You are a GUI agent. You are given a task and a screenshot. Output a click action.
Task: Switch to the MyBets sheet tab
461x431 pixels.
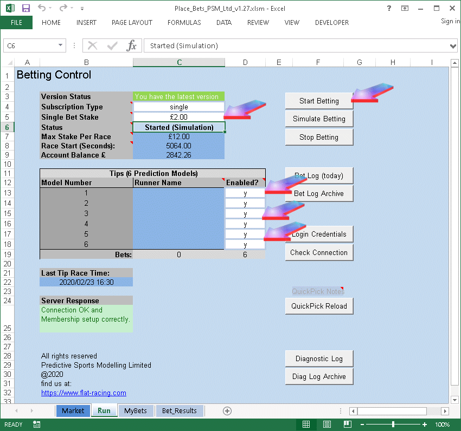pyautogui.click(x=136, y=411)
